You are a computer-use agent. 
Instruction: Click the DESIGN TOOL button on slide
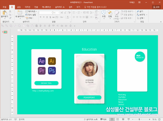point(46,83)
